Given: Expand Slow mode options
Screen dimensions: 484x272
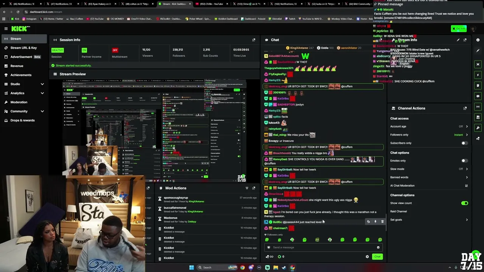Looking at the screenshot, I should coord(467,169).
